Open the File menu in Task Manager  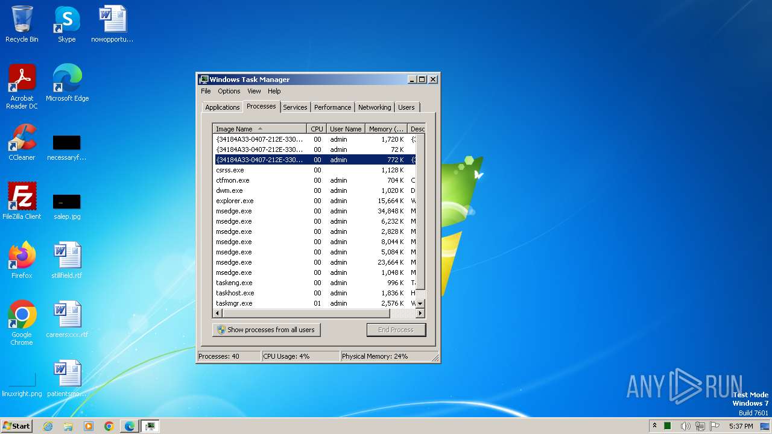coord(206,91)
